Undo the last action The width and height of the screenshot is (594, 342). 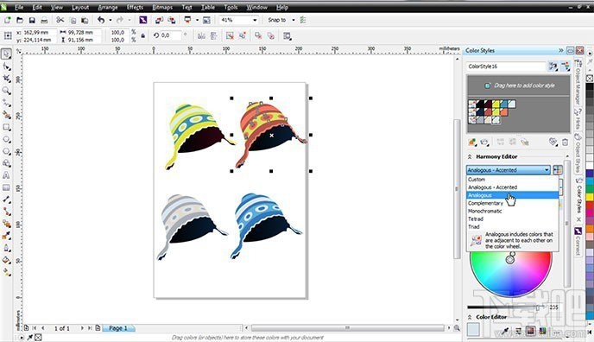[101, 20]
